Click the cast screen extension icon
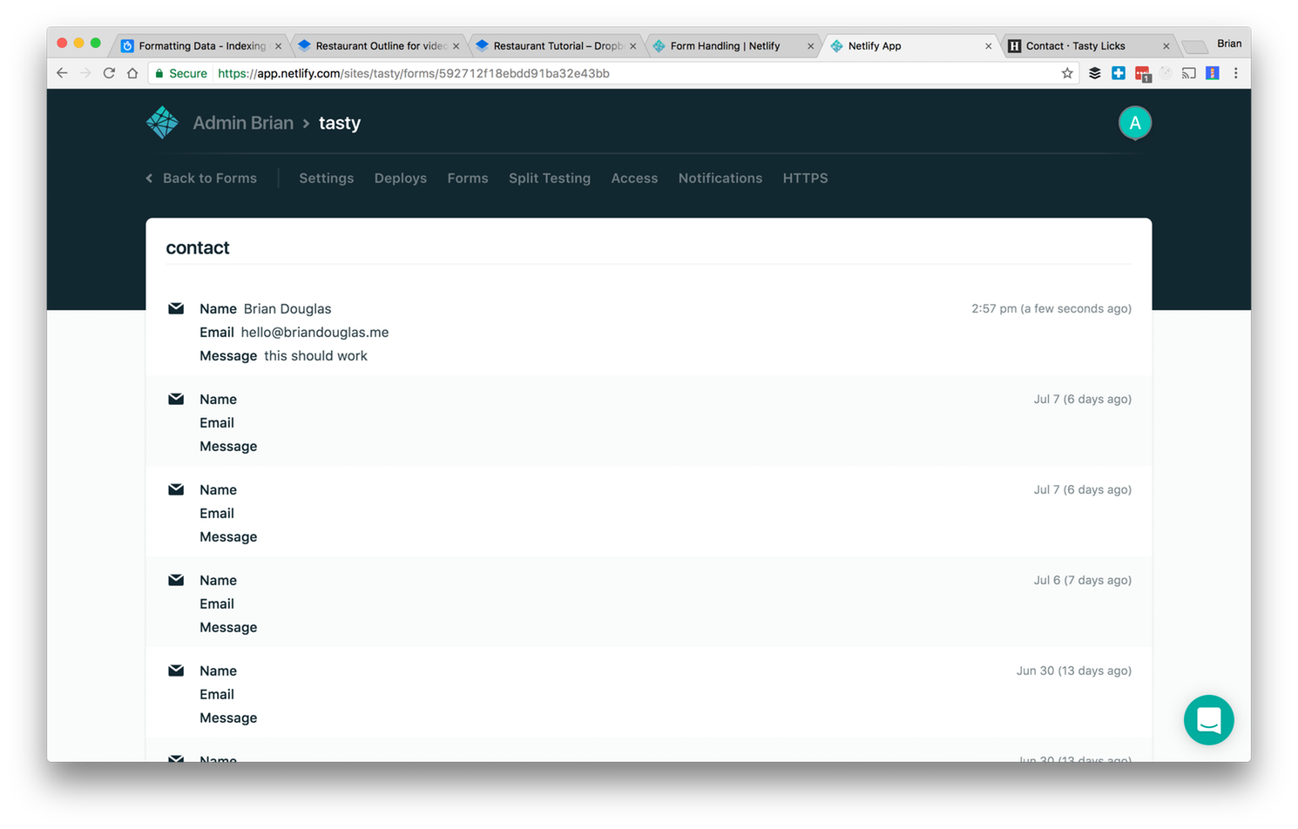 (1188, 73)
